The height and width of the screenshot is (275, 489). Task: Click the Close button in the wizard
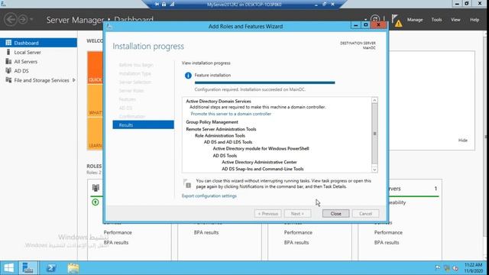(x=336, y=214)
